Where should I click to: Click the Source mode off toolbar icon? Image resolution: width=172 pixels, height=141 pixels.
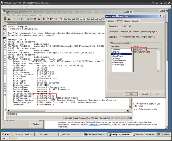click(x=100, y=19)
